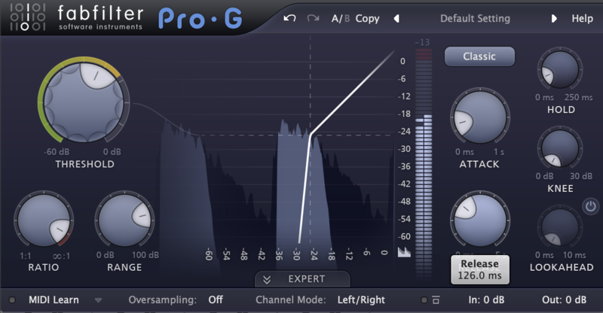Screen dimensions: 603x313
Task: Click the Range knob
Action: point(124,220)
